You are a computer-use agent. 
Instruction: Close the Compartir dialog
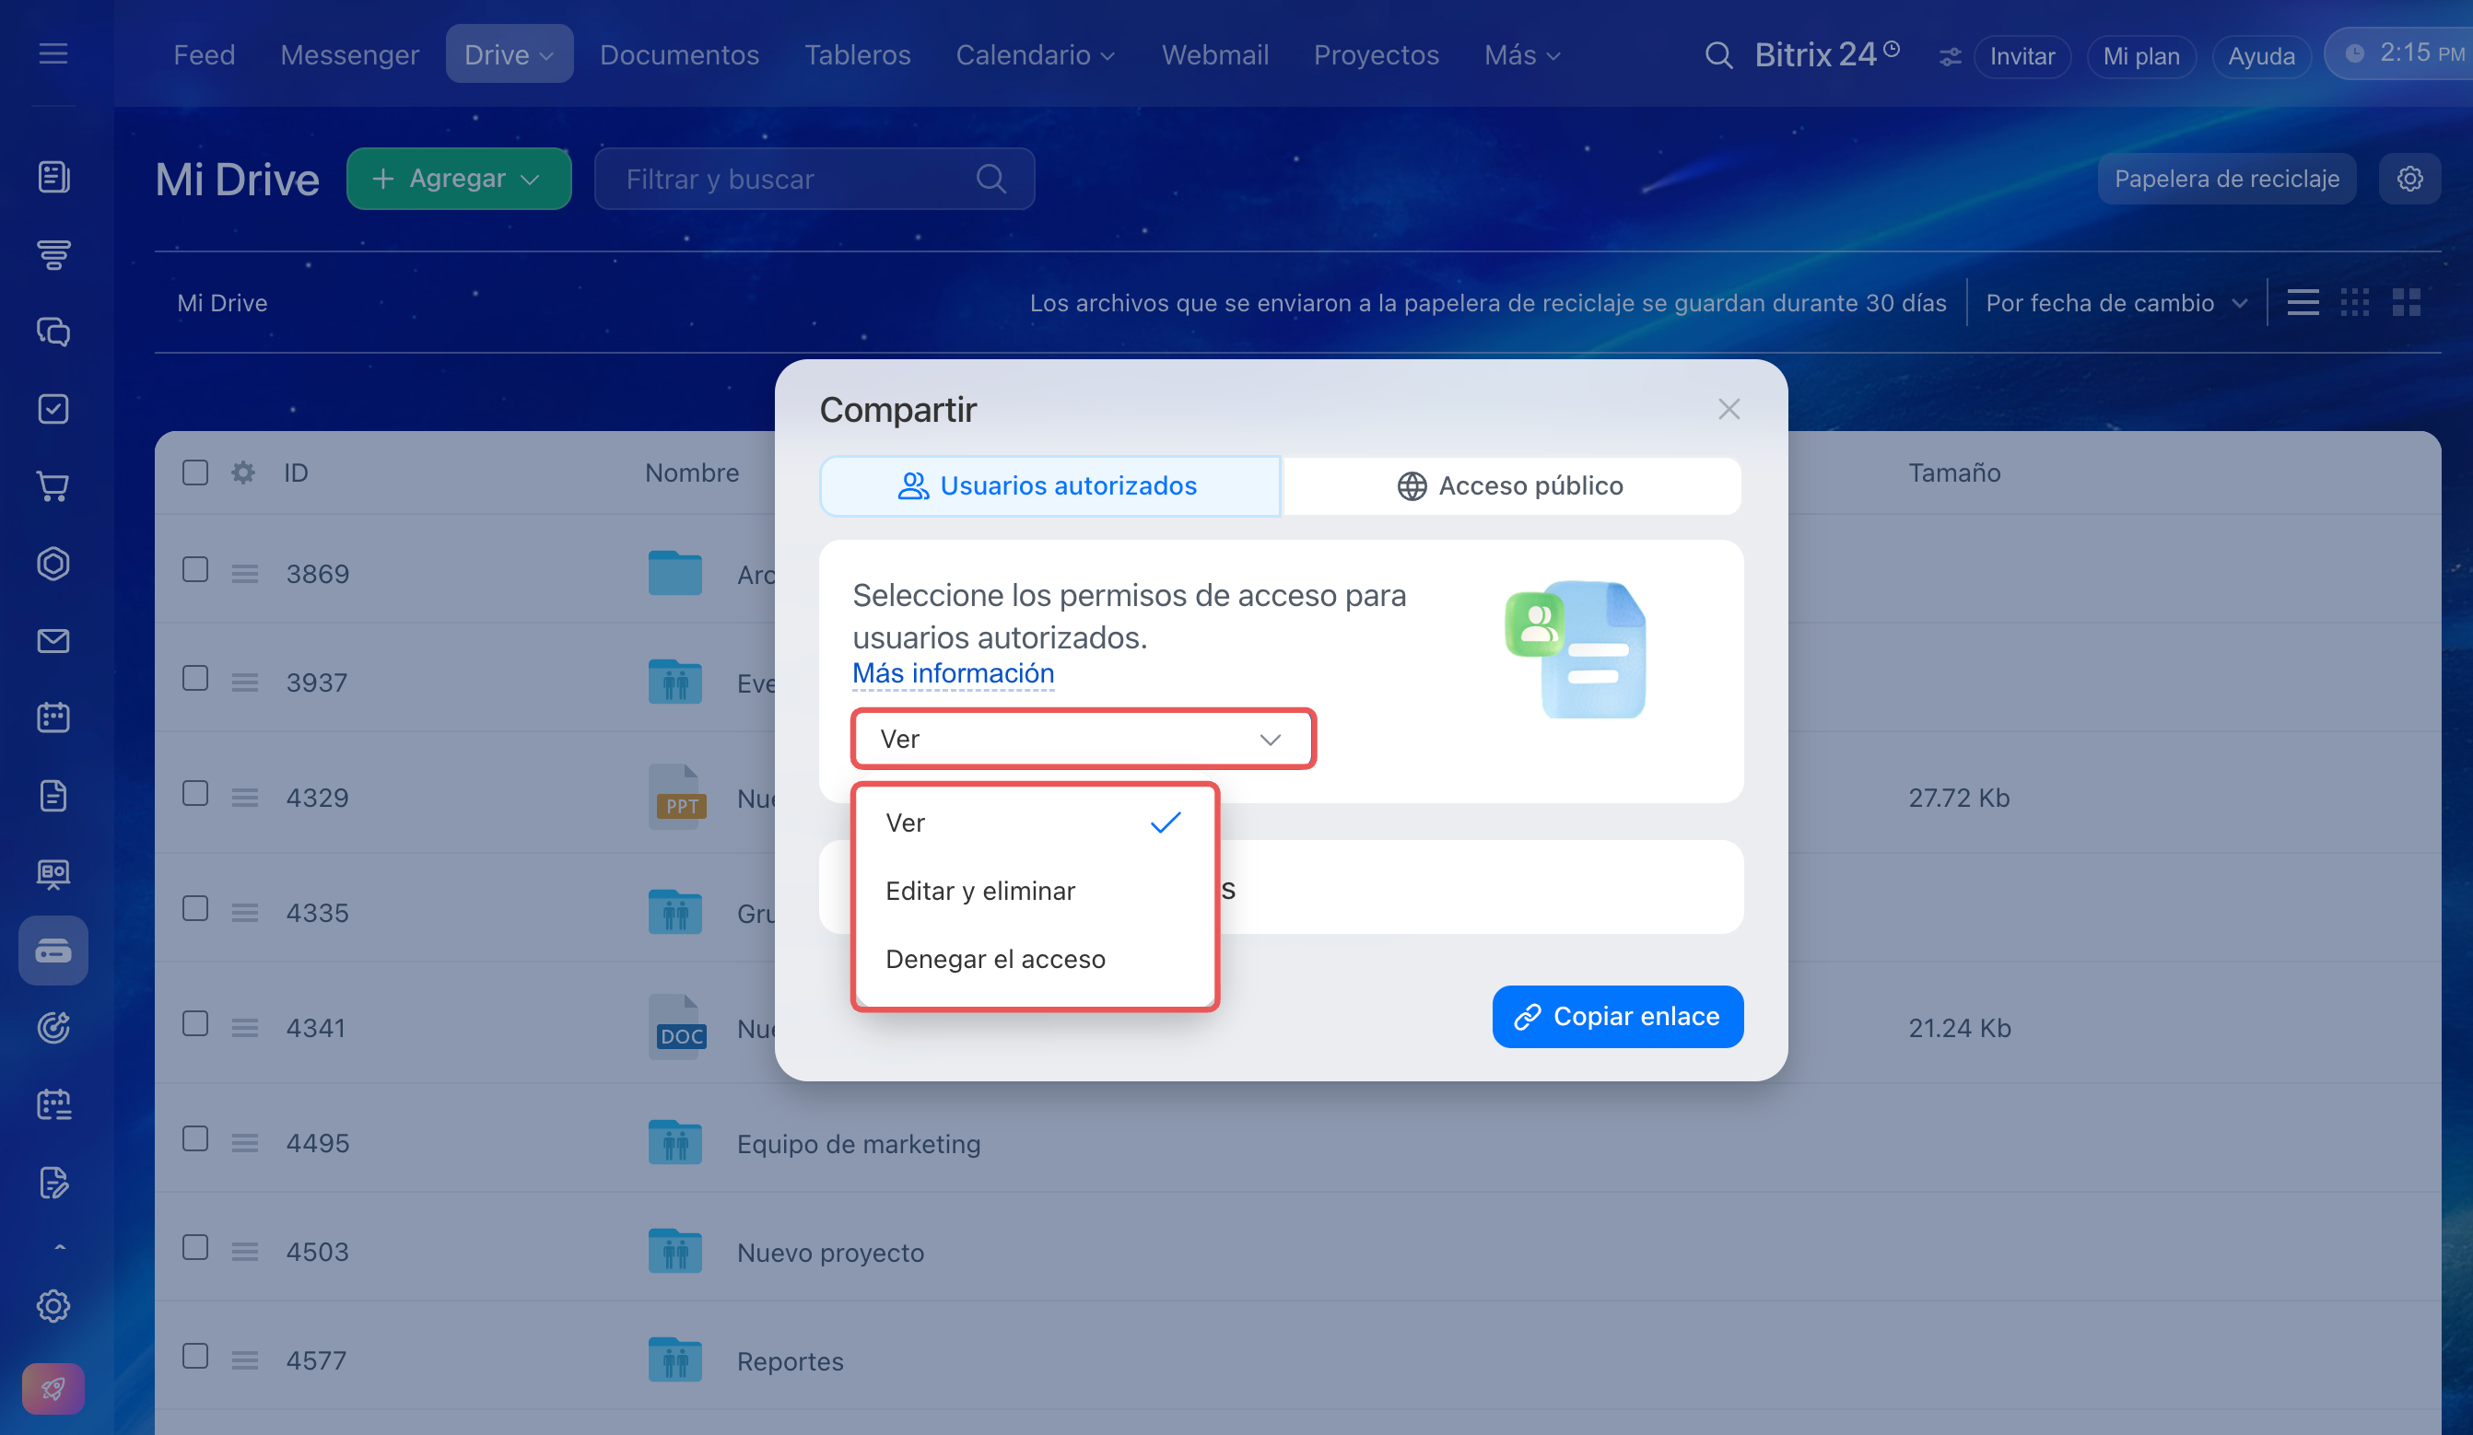point(1729,409)
